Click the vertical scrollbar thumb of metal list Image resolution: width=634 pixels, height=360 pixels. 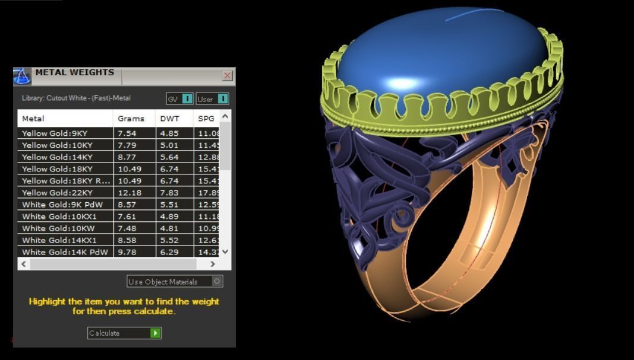[x=226, y=146]
